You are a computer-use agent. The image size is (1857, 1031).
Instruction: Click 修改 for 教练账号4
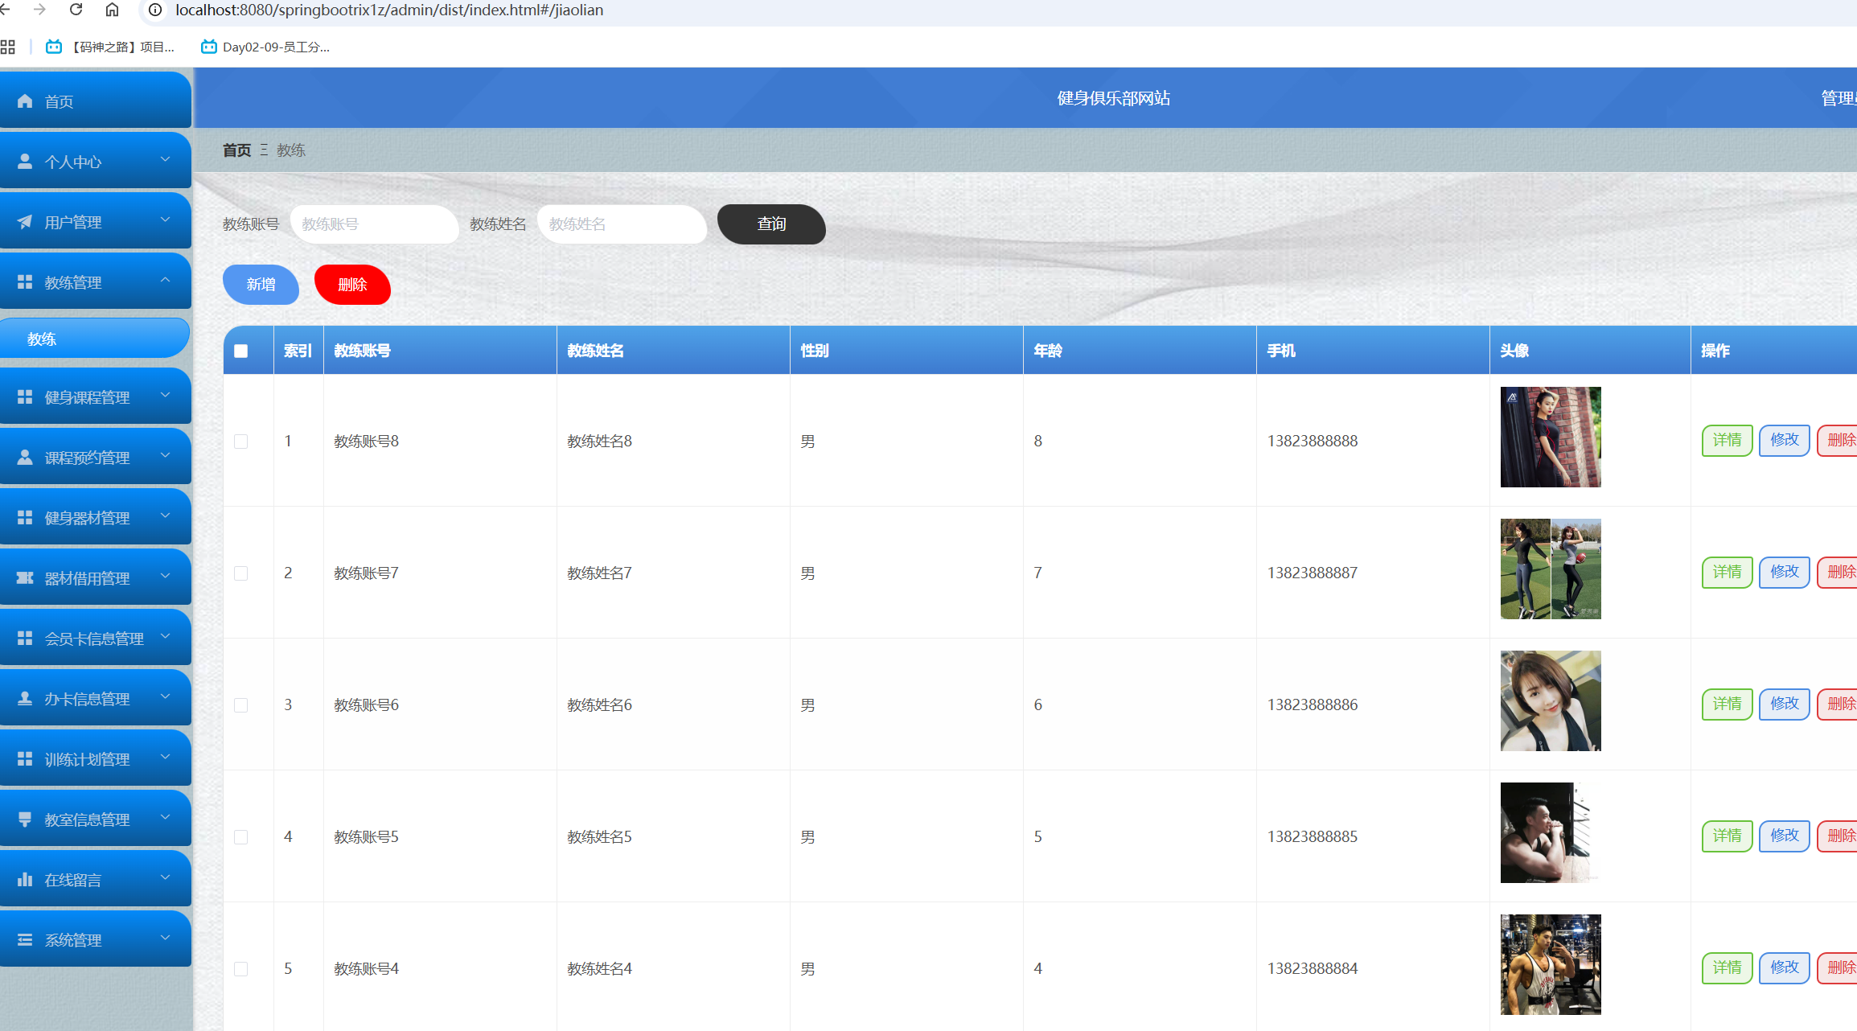point(1784,968)
